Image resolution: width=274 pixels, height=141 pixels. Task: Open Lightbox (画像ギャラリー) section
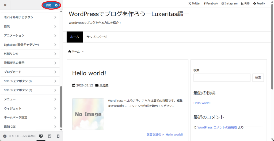tap(30, 45)
